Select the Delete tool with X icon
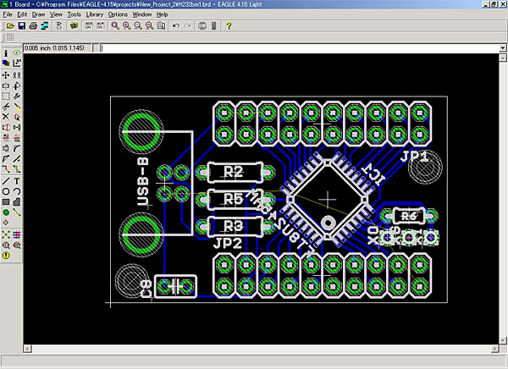Viewport: 508px width, 369px height. click(6, 117)
